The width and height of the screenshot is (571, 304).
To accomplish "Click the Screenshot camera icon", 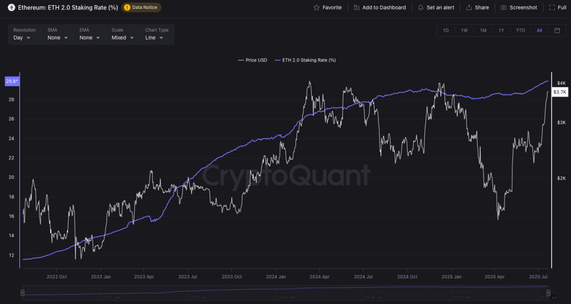I will point(504,8).
